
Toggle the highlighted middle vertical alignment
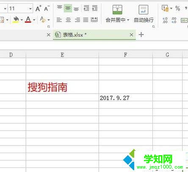coord(68,8)
